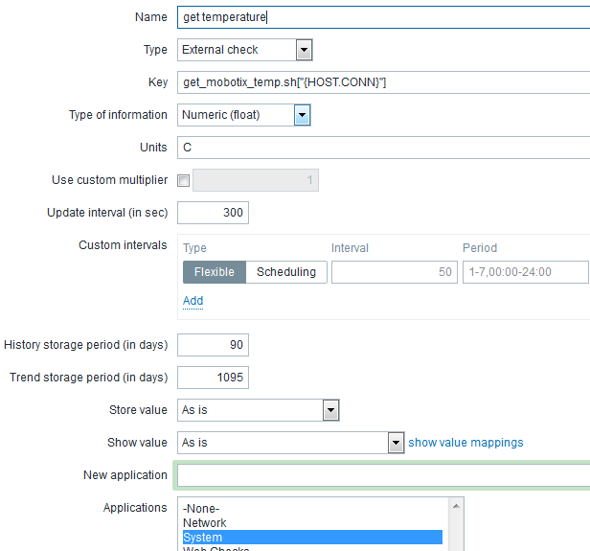Open the Store value dropdown
This screenshot has height=551, width=590.
[260, 410]
